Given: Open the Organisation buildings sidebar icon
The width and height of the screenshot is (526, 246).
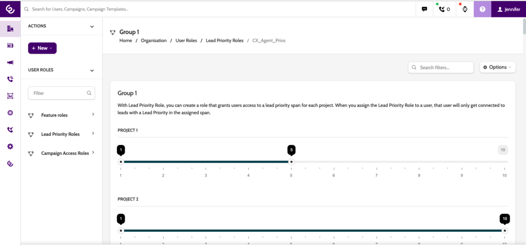Looking at the screenshot, I should 10,29.
